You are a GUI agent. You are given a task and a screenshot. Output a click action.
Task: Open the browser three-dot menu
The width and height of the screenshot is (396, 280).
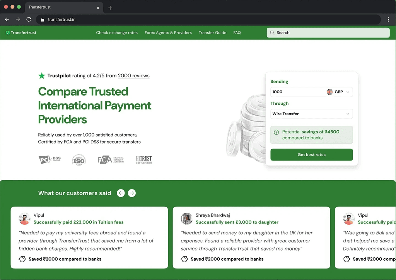(x=388, y=19)
